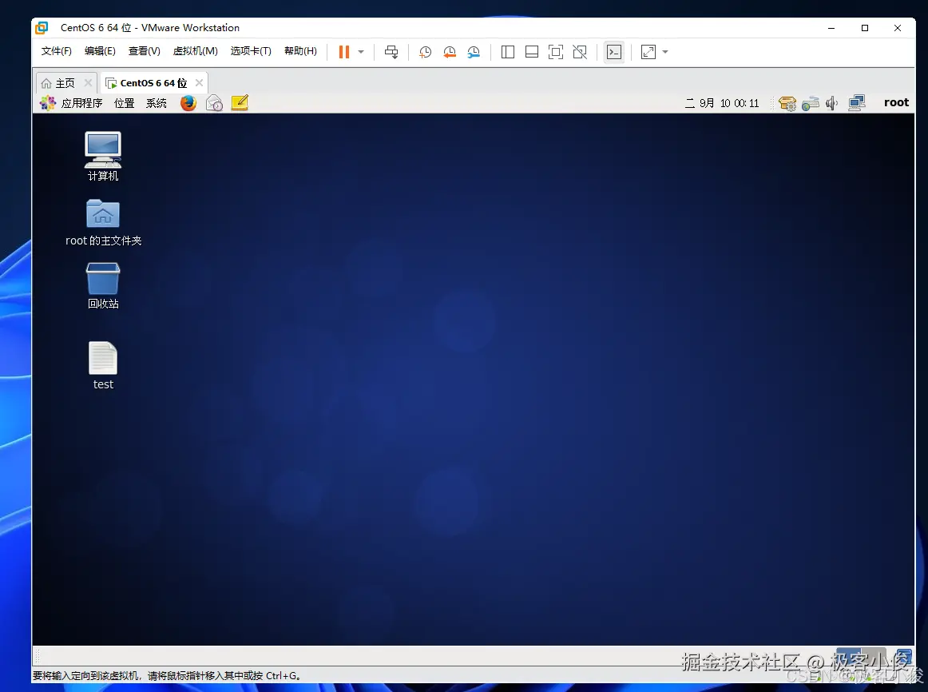This screenshot has width=928, height=692.
Task: Launch the mail client panel icon
Action: click(x=214, y=103)
